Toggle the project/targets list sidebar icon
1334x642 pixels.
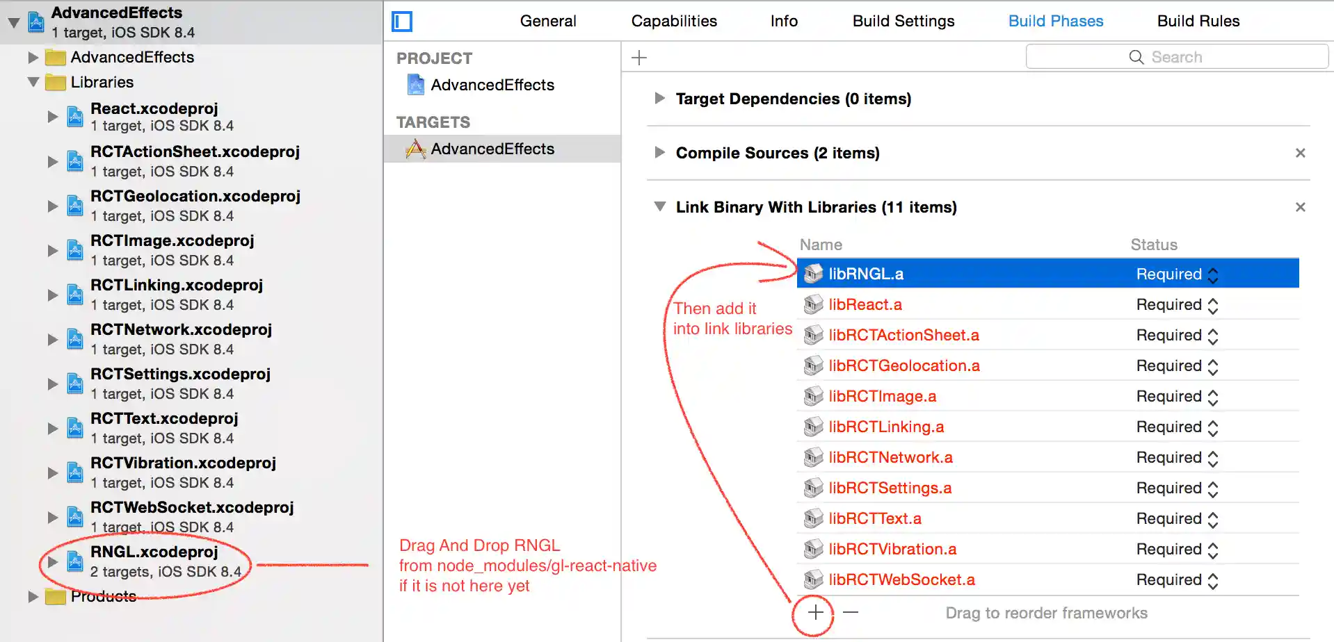(x=402, y=22)
